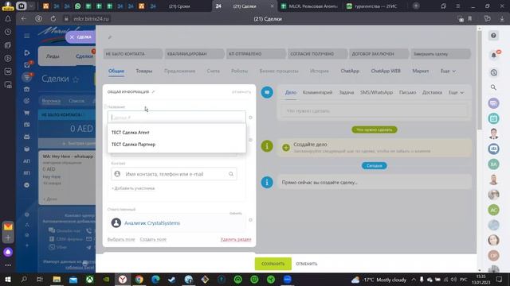This screenshot has height=286, width=510.
Task: Click Добавить участника link
Action: pyautogui.click(x=133, y=188)
